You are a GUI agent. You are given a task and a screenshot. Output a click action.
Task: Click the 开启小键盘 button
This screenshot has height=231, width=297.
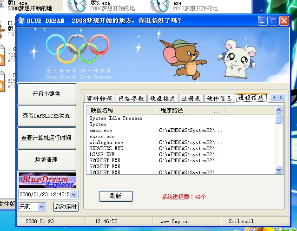[46, 94]
